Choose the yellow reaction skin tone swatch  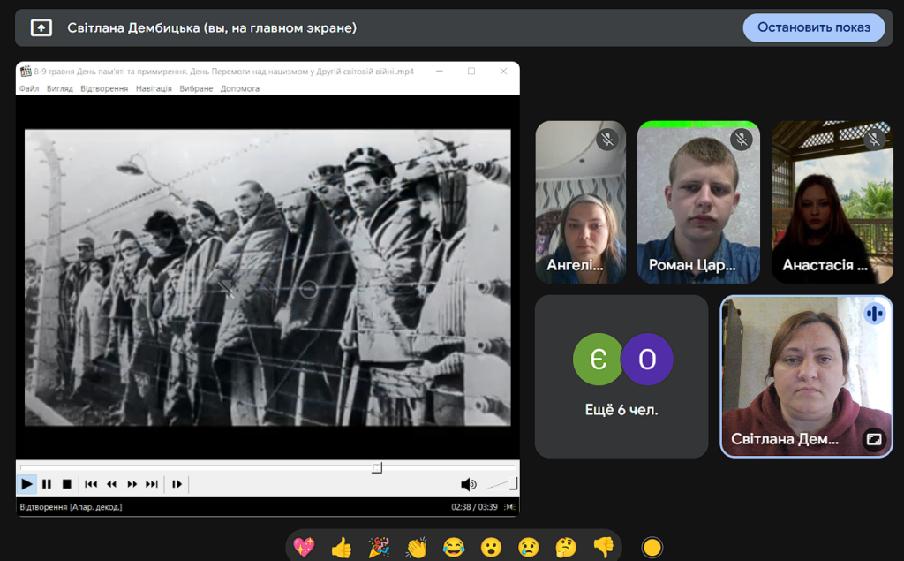pyautogui.click(x=652, y=547)
